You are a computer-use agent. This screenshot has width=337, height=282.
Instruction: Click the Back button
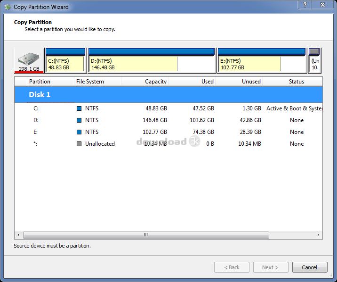(232, 267)
